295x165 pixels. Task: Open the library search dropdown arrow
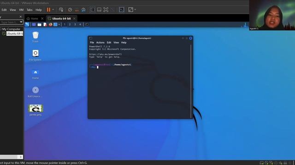21,22
